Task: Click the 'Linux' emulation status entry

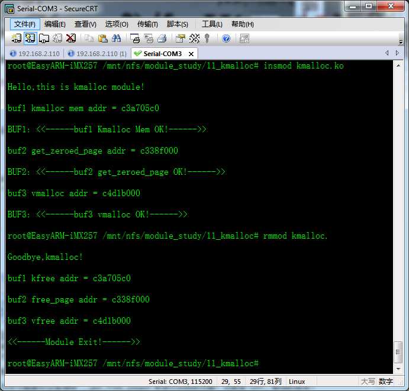Action: (297, 382)
